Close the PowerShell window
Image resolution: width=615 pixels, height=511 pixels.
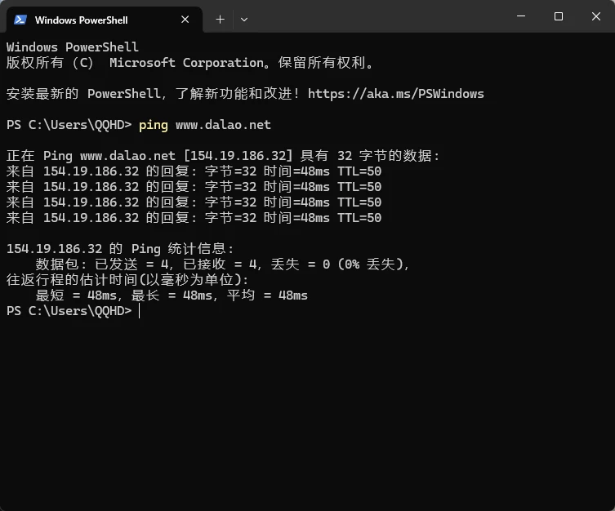pyautogui.click(x=595, y=16)
